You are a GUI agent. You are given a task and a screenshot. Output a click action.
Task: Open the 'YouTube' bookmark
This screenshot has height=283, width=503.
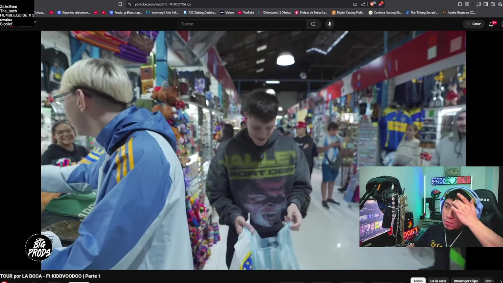click(x=246, y=13)
